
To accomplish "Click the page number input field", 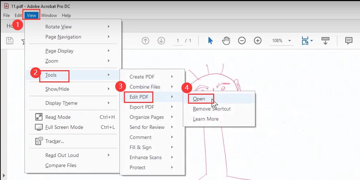I will pyautogui.click(x=178, y=41).
